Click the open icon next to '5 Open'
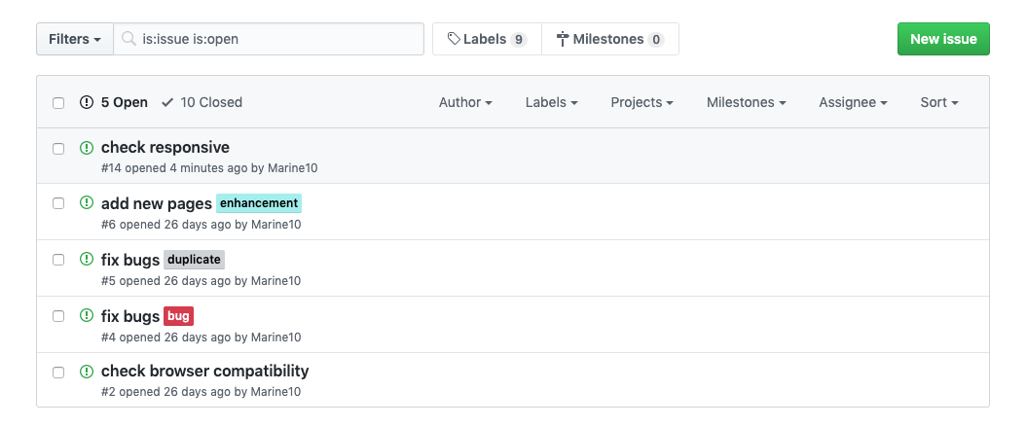The image size is (1026, 427). click(87, 102)
